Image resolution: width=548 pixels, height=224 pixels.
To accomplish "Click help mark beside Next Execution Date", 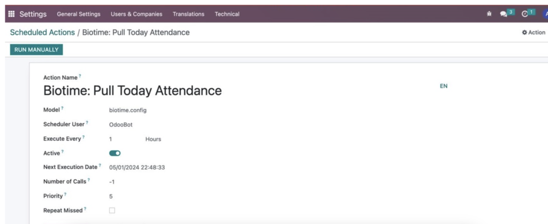I will (x=100, y=165).
